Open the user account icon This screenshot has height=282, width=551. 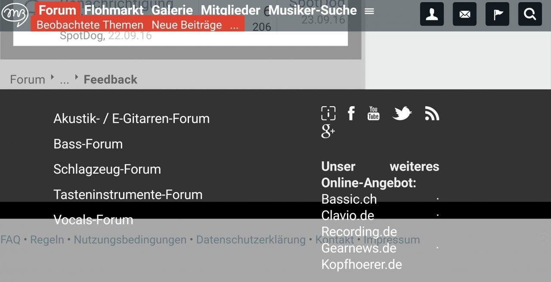432,14
